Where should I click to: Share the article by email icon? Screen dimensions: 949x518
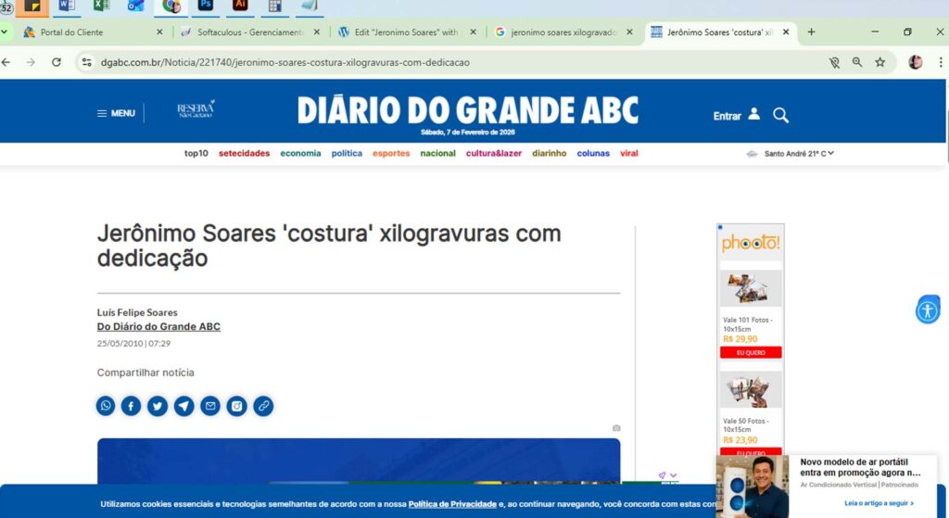click(x=210, y=406)
